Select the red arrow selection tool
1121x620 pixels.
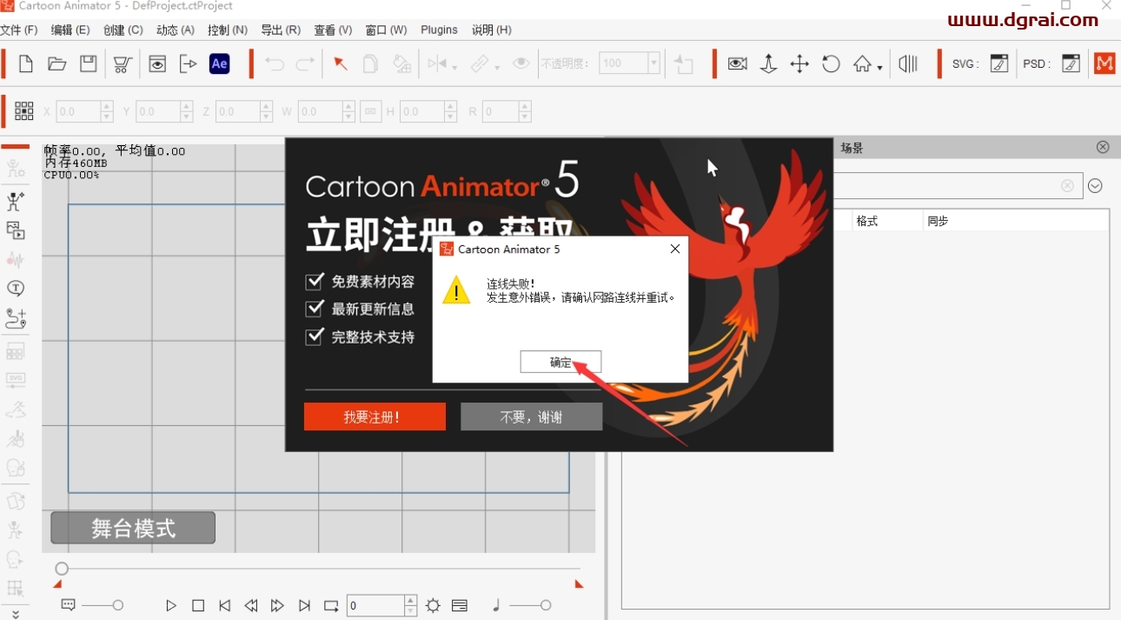point(341,63)
